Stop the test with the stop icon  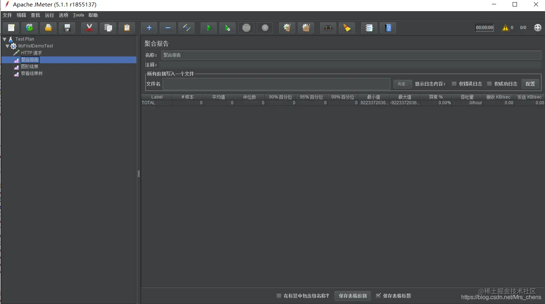[x=246, y=28]
